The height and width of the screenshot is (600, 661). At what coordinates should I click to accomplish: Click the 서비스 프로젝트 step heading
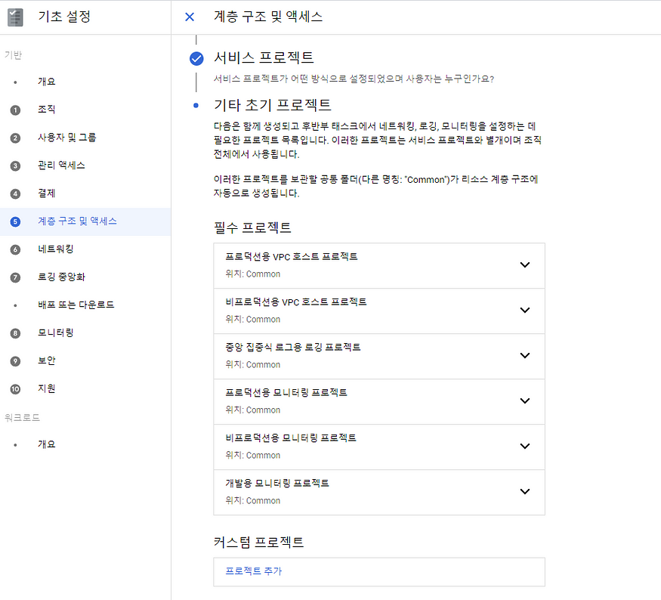[264, 57]
